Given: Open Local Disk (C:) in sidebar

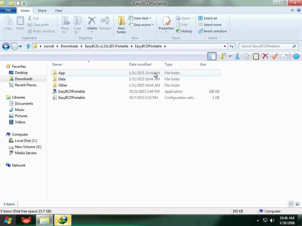Looking at the screenshot, I should [23, 140].
